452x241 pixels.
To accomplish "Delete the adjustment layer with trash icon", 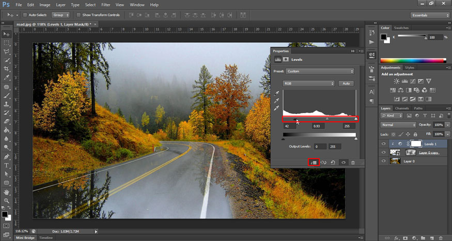I will click(353, 162).
